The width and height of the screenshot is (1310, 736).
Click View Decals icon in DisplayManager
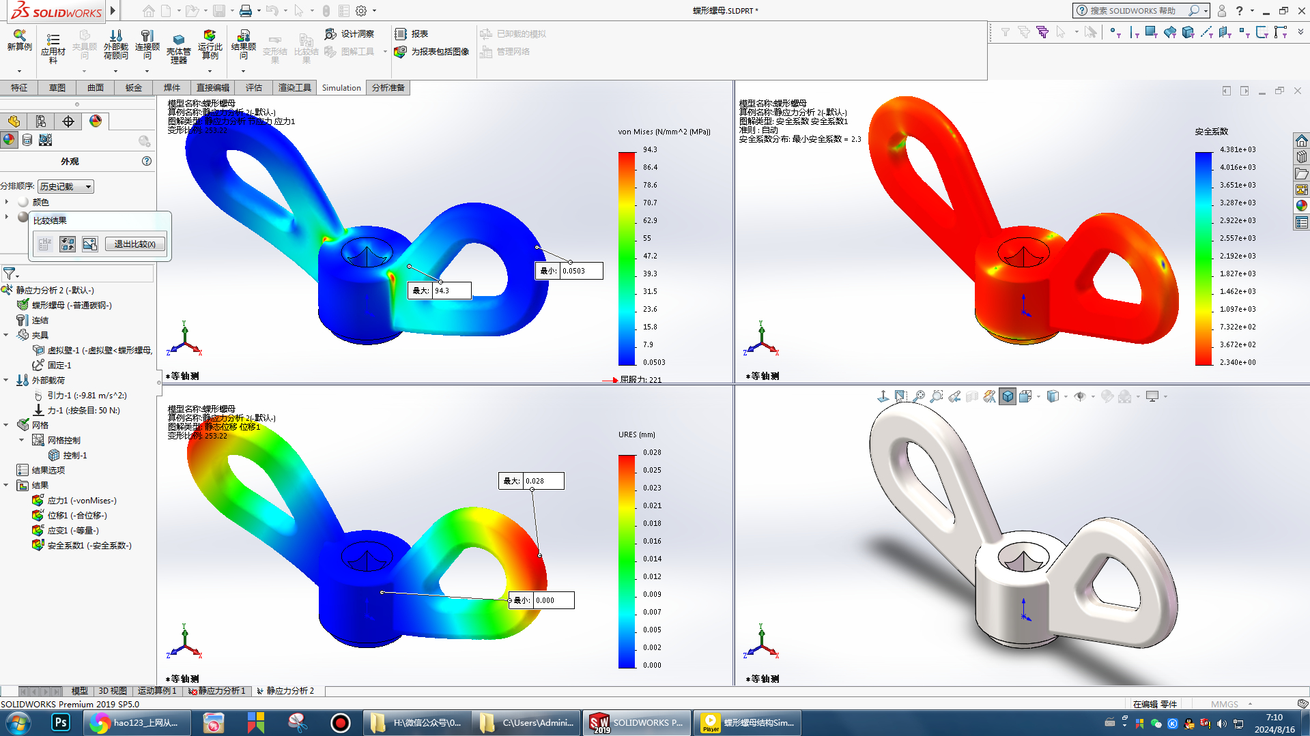click(27, 140)
